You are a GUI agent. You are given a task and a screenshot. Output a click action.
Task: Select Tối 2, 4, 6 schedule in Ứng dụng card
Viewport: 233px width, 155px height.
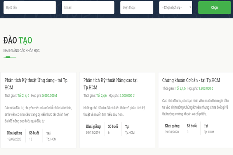(23, 96)
